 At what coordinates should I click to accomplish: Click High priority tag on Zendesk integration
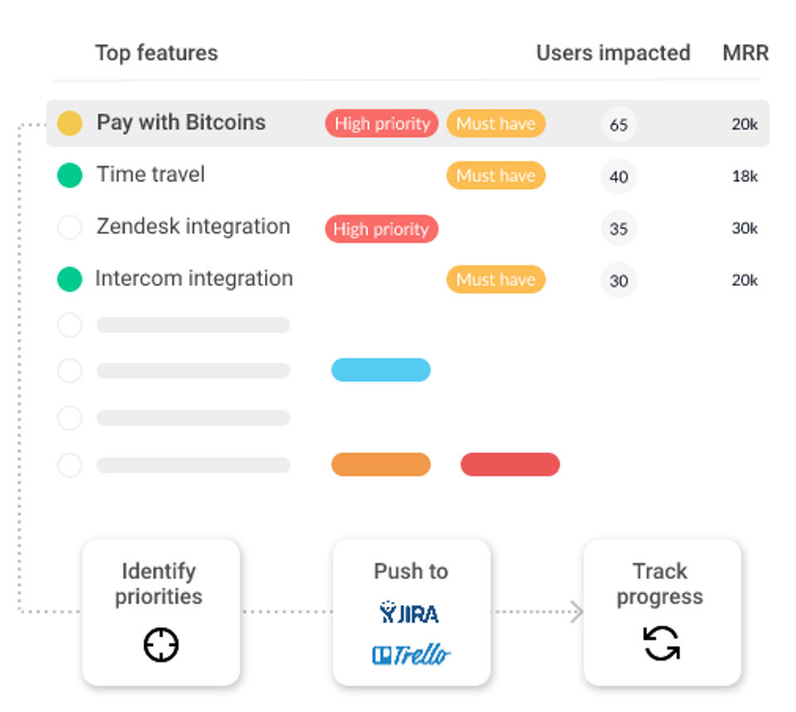click(x=381, y=229)
